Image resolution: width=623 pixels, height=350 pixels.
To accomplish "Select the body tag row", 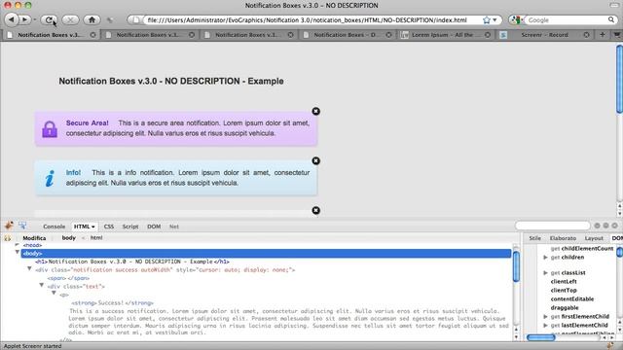I will point(266,253).
